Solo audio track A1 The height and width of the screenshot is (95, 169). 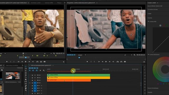coord(42,85)
